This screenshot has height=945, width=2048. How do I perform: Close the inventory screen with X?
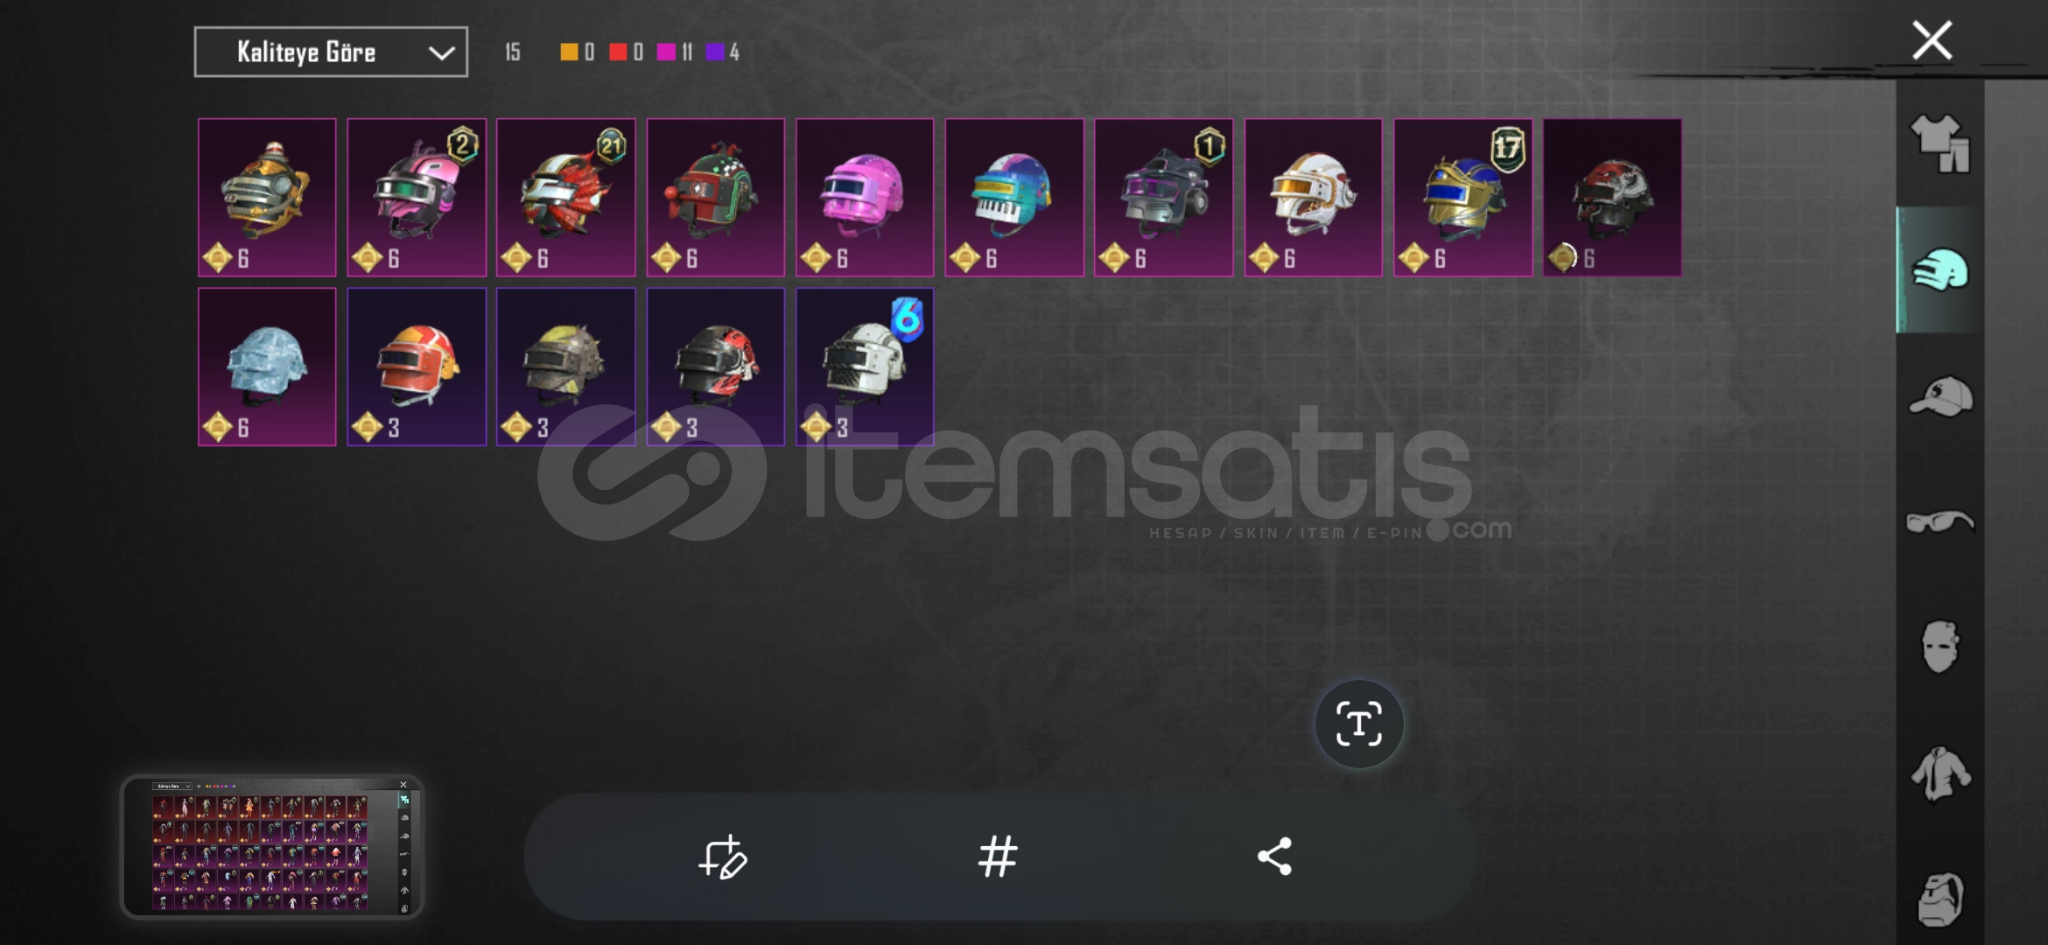[1932, 40]
